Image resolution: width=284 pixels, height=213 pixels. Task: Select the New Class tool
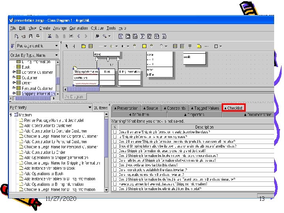(91, 46)
